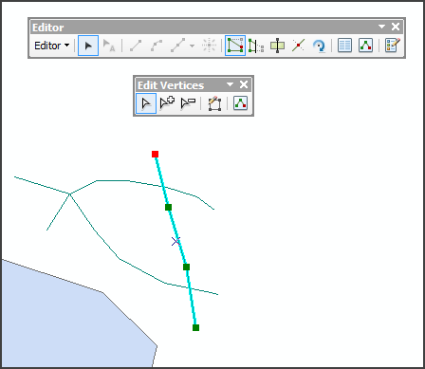The image size is (425, 369).
Task: Choose the Add Vertex tool
Action: (167, 103)
